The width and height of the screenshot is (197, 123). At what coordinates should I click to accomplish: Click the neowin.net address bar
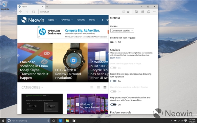click(x=80, y=12)
